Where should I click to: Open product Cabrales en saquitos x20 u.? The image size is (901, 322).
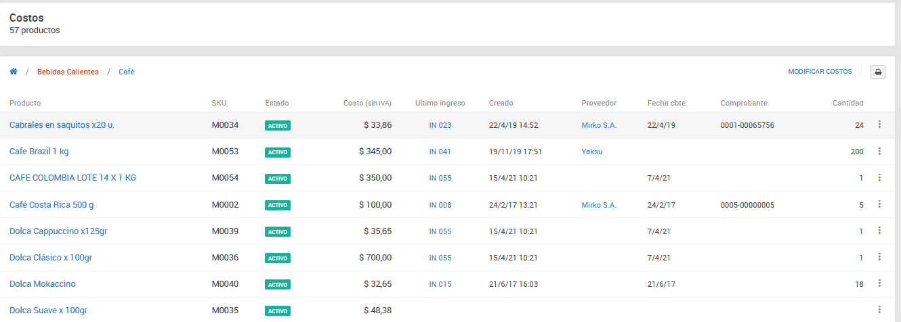(x=62, y=124)
